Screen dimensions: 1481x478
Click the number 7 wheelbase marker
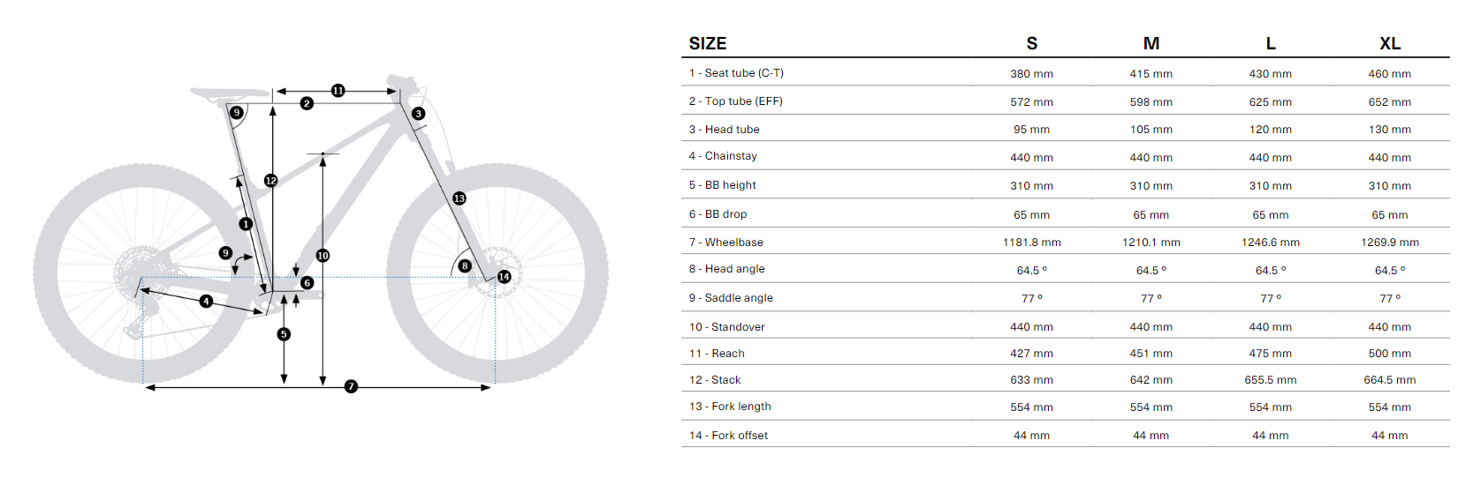coord(351,386)
